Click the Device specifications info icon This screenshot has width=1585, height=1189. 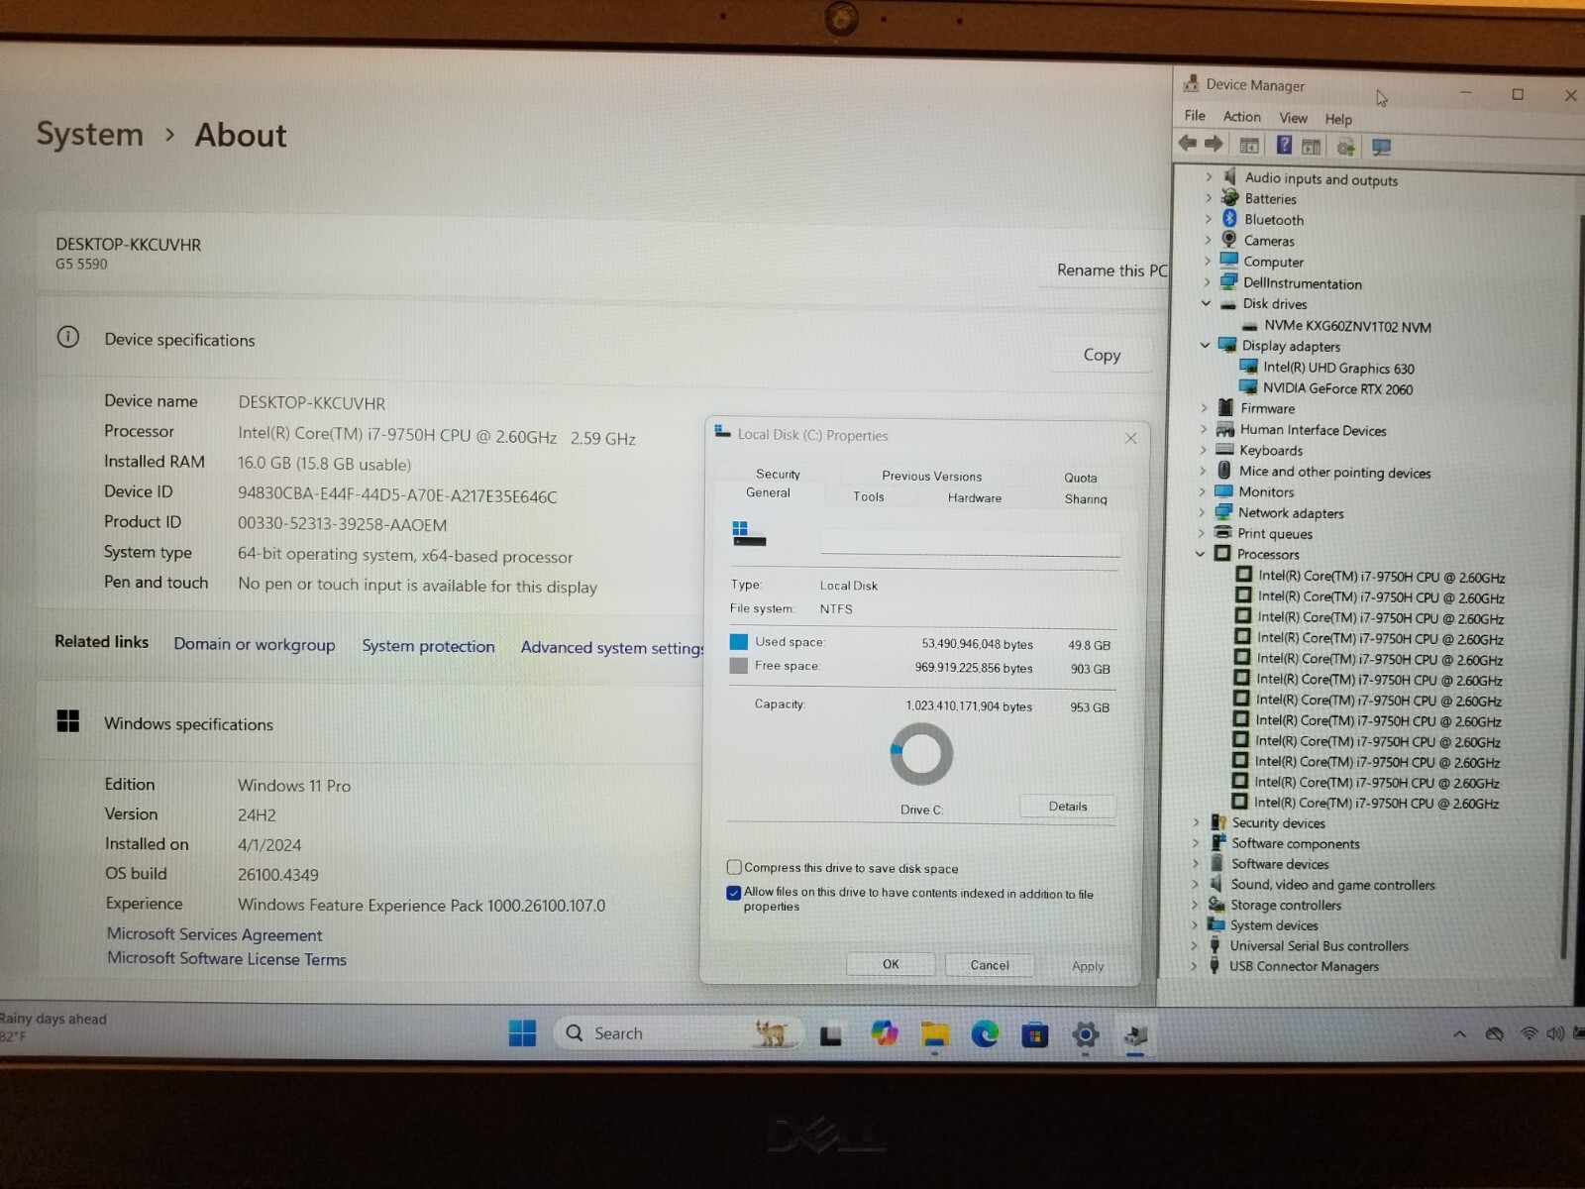coord(68,338)
